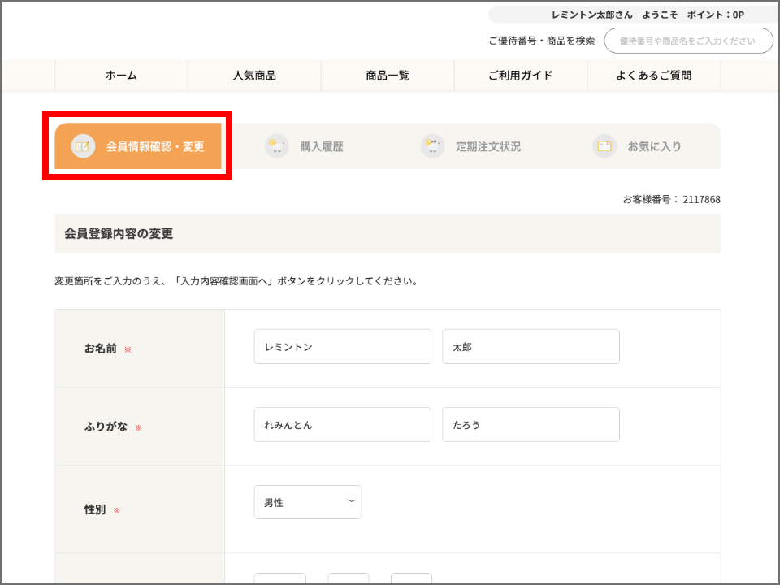Screen dimensions: 780x585
Task: Click the 定期注文状況 cart icon
Action: (433, 146)
